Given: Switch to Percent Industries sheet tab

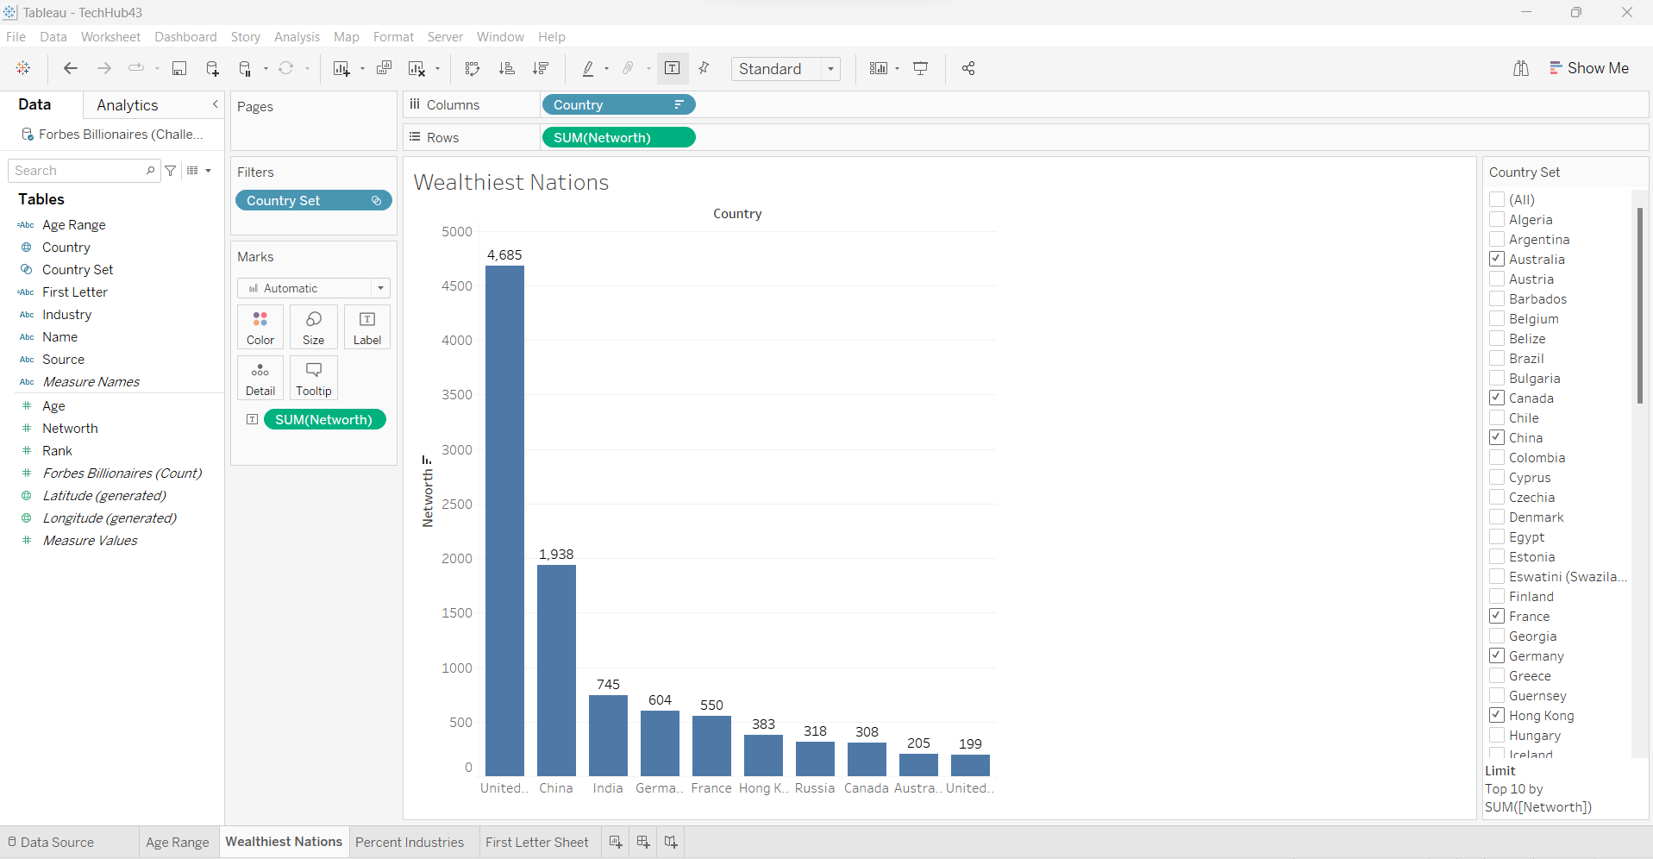Looking at the screenshot, I should point(410,842).
